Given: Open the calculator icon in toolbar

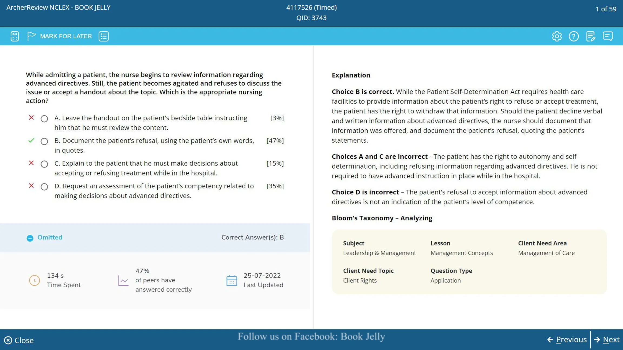Looking at the screenshot, I should [15, 36].
